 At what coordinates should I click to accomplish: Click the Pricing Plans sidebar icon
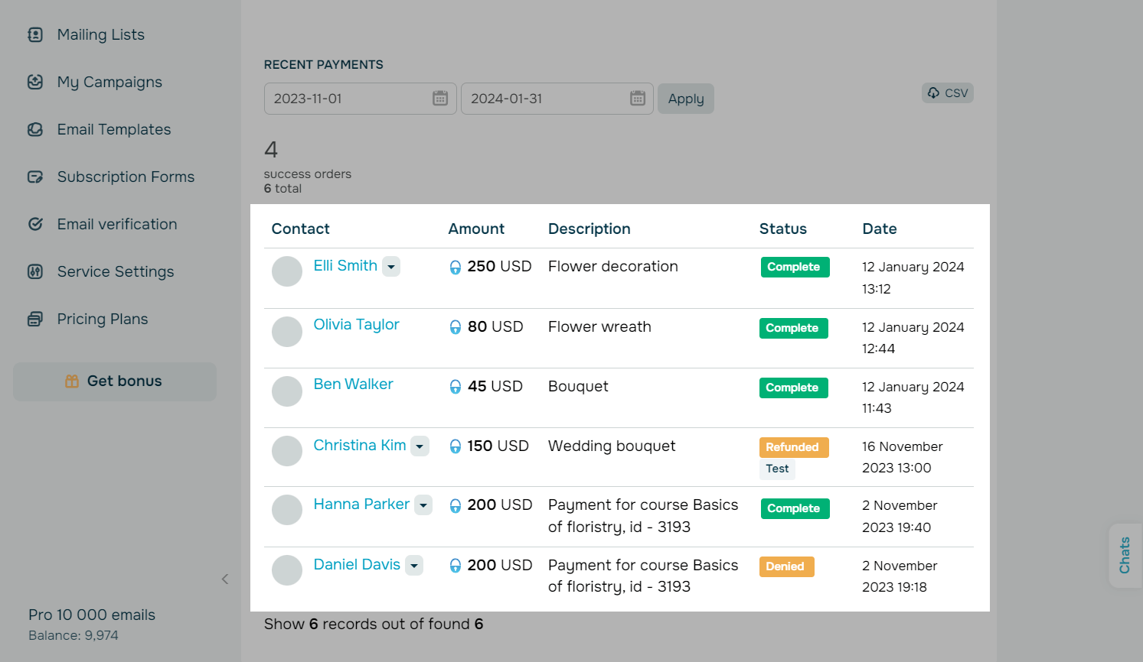point(35,319)
